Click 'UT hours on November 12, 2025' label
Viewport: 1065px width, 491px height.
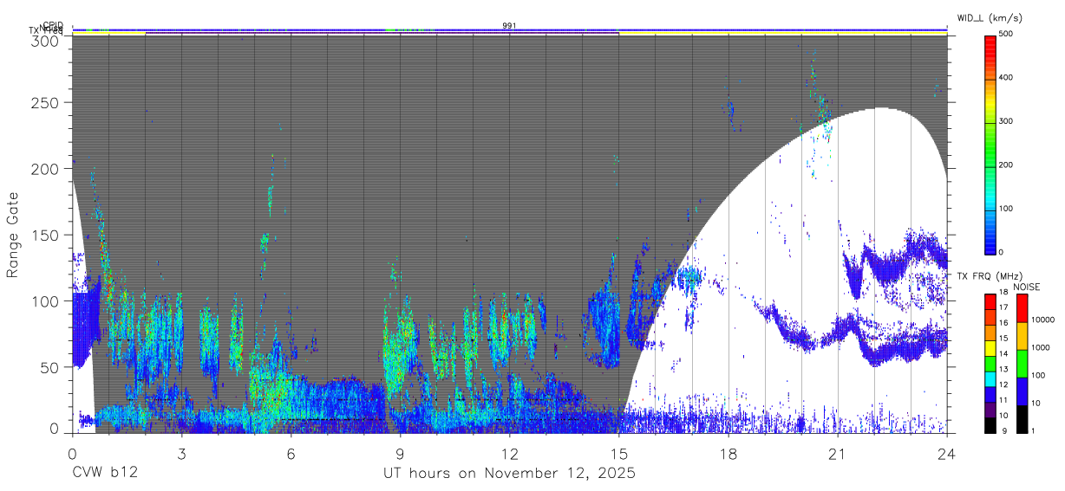510,474
